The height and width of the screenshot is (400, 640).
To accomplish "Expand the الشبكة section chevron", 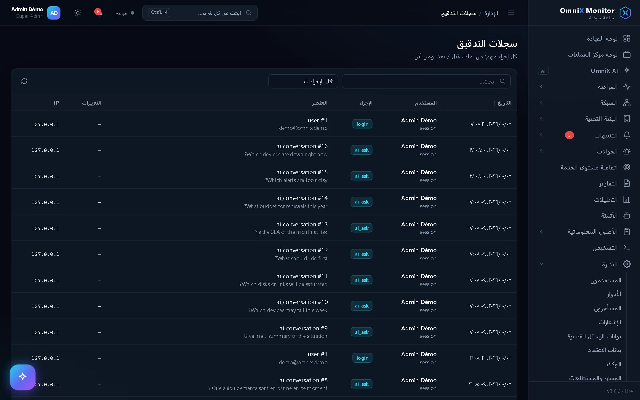I will click(541, 103).
